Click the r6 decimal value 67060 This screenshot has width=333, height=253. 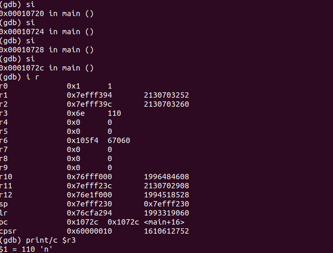pos(119,141)
